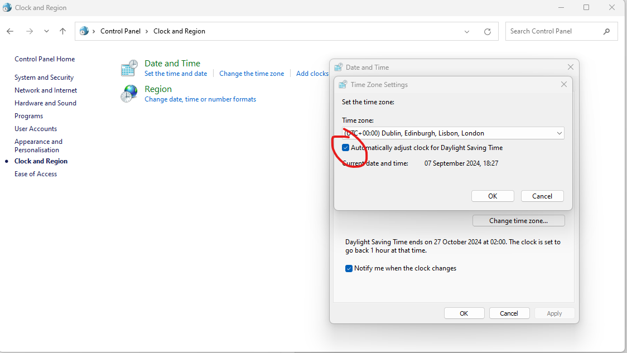Viewport: 627px width, 353px height.
Task: Uncheck Notify me when the clock changes
Action: [x=349, y=268]
